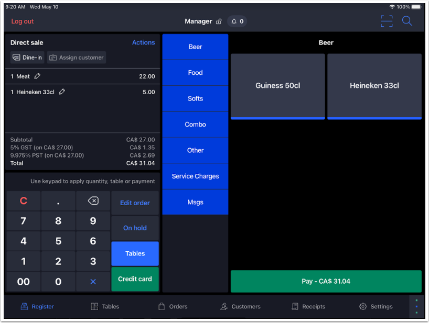
Task: Toggle the notification bell indicator
Action: [x=233, y=21]
